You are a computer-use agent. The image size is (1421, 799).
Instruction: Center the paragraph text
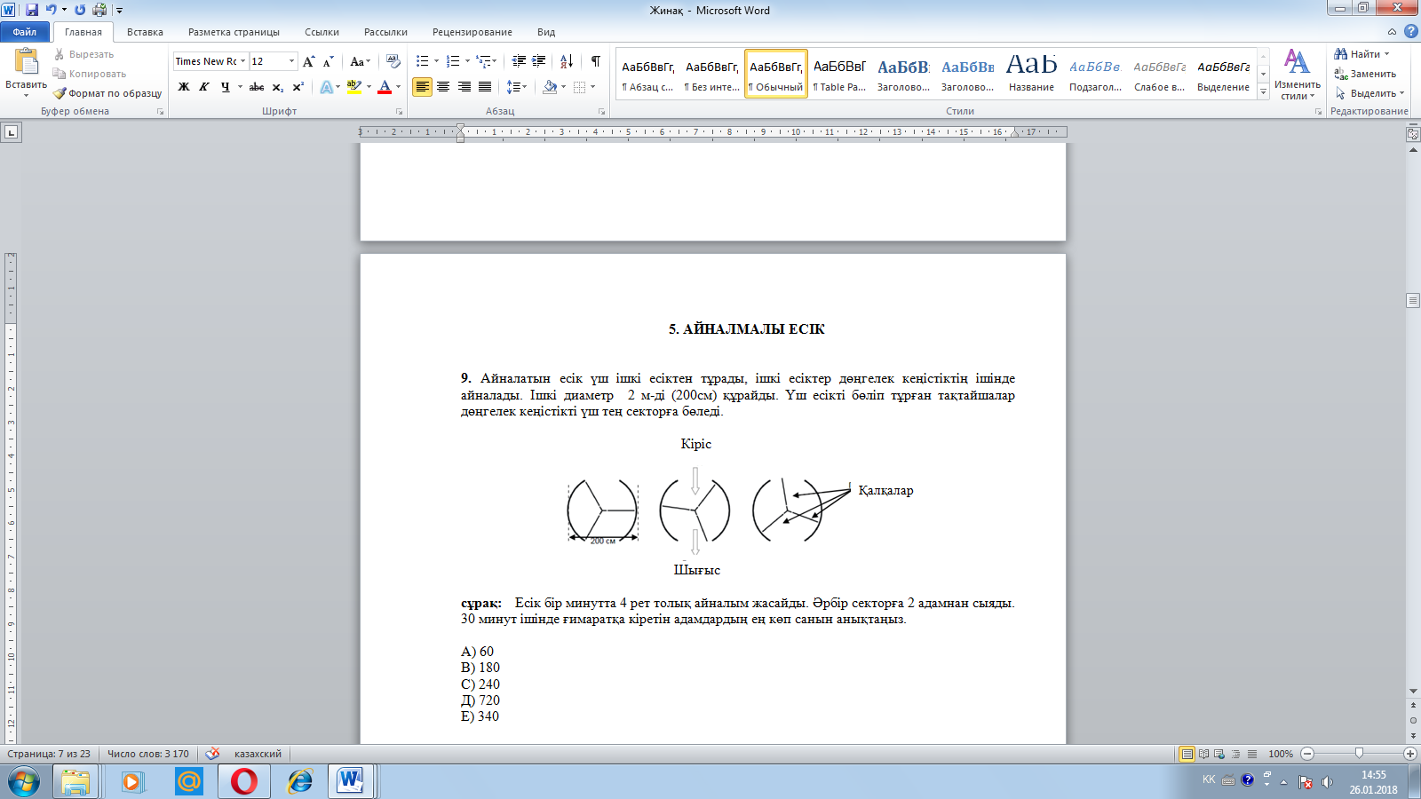click(443, 87)
